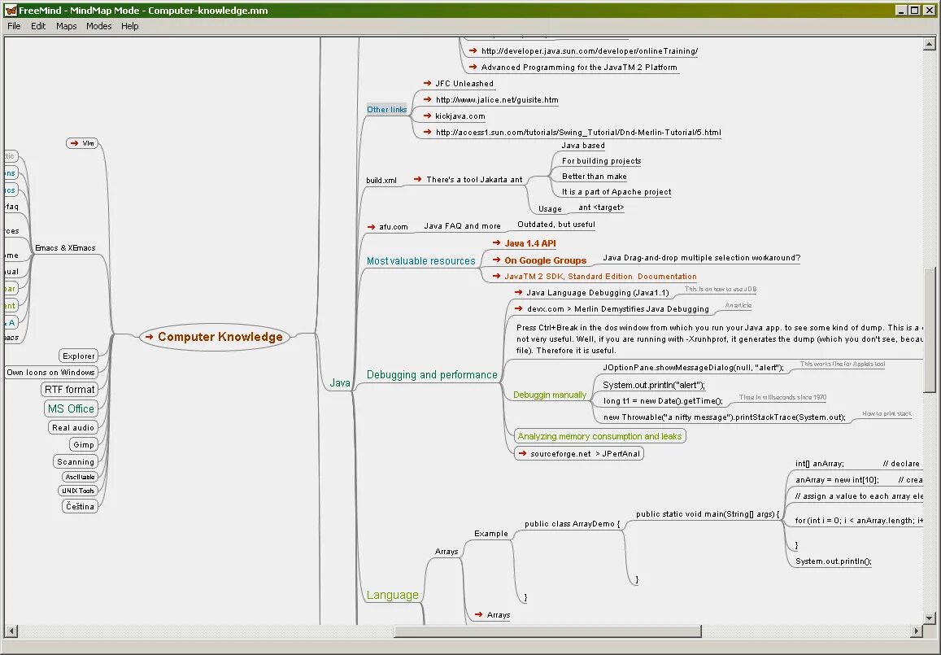This screenshot has width=941, height=655.
Task: Select the Emacs & XEmacs node
Action: (65, 248)
